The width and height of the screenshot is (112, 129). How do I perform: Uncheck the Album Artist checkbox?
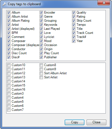pos(9,17)
